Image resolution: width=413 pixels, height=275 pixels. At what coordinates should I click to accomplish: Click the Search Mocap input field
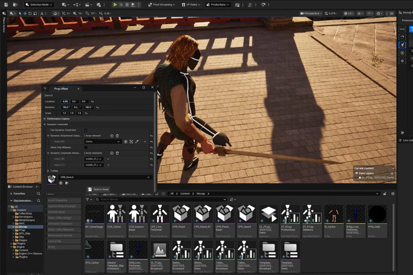(x=161, y=200)
